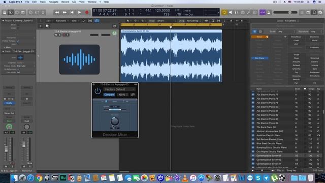Click the Add Track plus button
The height and width of the screenshot is (183, 325).
tap(41, 26)
